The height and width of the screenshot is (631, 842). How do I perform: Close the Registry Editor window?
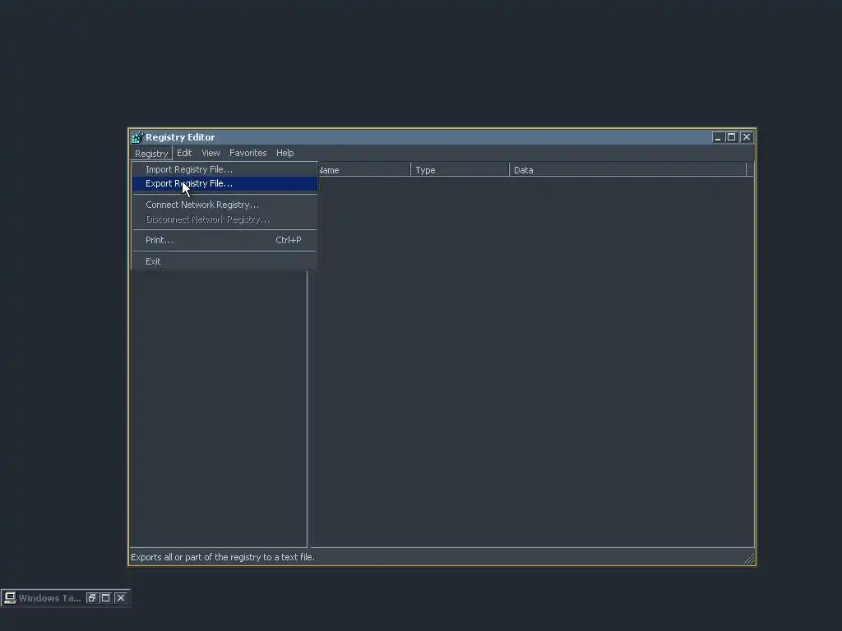pyautogui.click(x=747, y=137)
